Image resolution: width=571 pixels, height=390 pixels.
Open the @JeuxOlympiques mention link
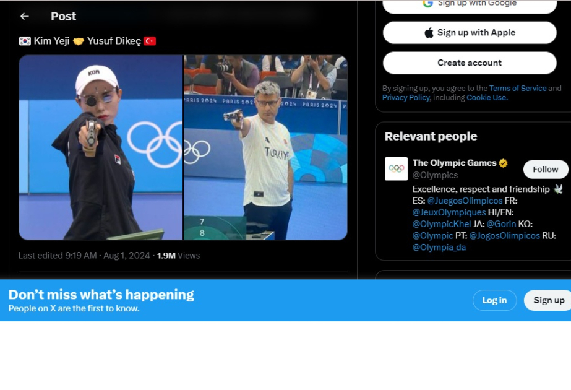449,212
